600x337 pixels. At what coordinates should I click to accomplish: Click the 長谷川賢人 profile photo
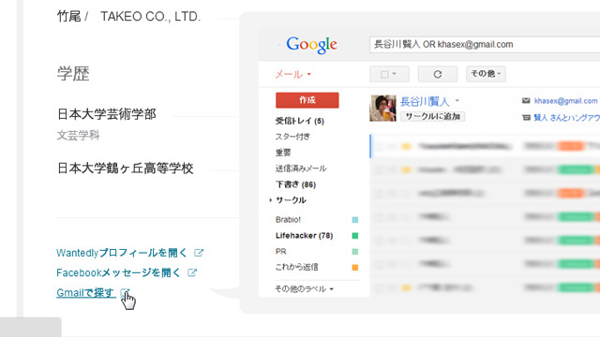(x=382, y=109)
